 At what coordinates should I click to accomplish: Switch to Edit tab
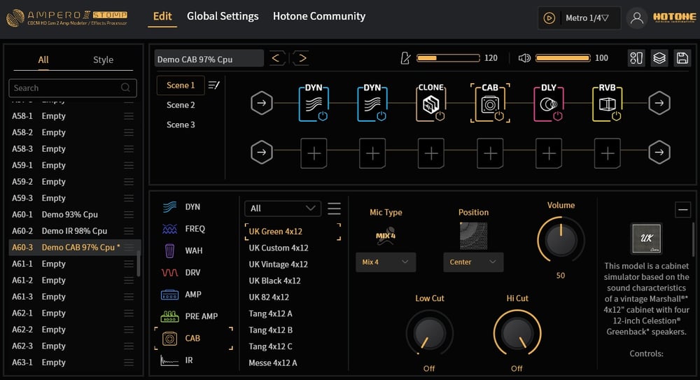(x=162, y=17)
